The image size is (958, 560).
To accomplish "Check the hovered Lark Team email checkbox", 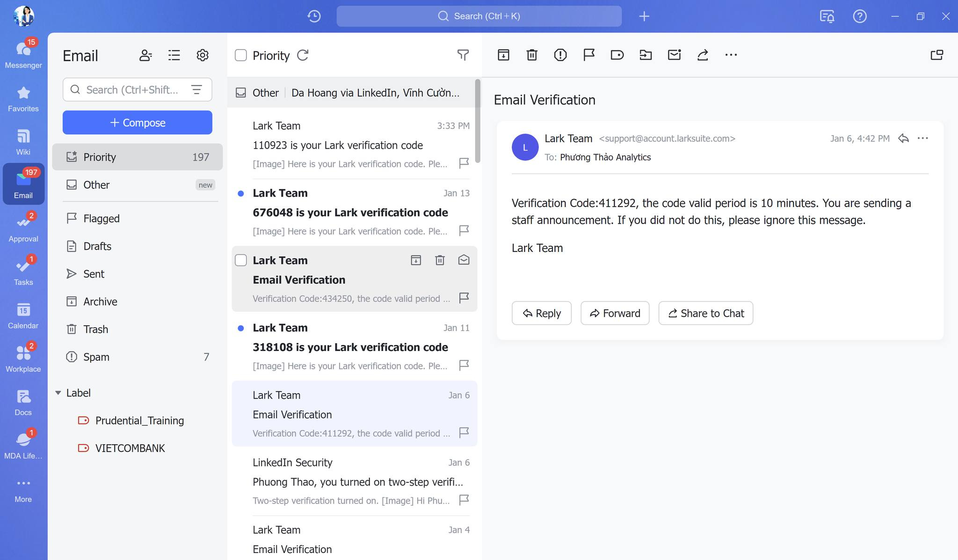I will pos(241,260).
